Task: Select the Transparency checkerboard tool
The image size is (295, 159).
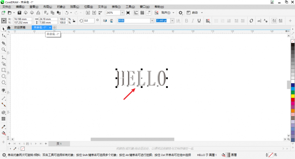Action: coord(3,119)
